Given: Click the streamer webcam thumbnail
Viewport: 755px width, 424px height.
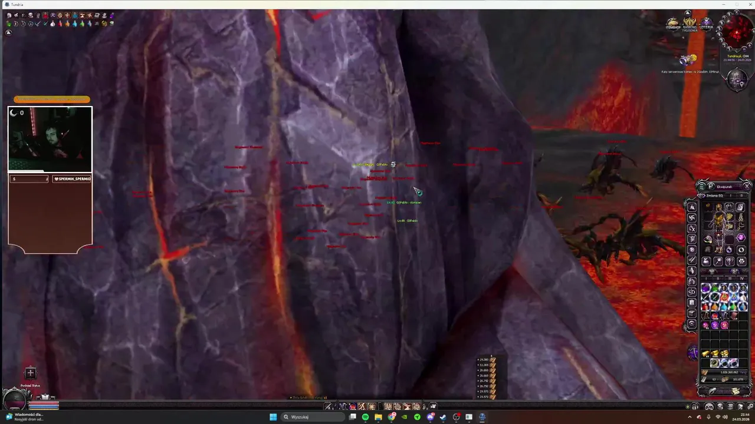Looking at the screenshot, I should (50, 139).
